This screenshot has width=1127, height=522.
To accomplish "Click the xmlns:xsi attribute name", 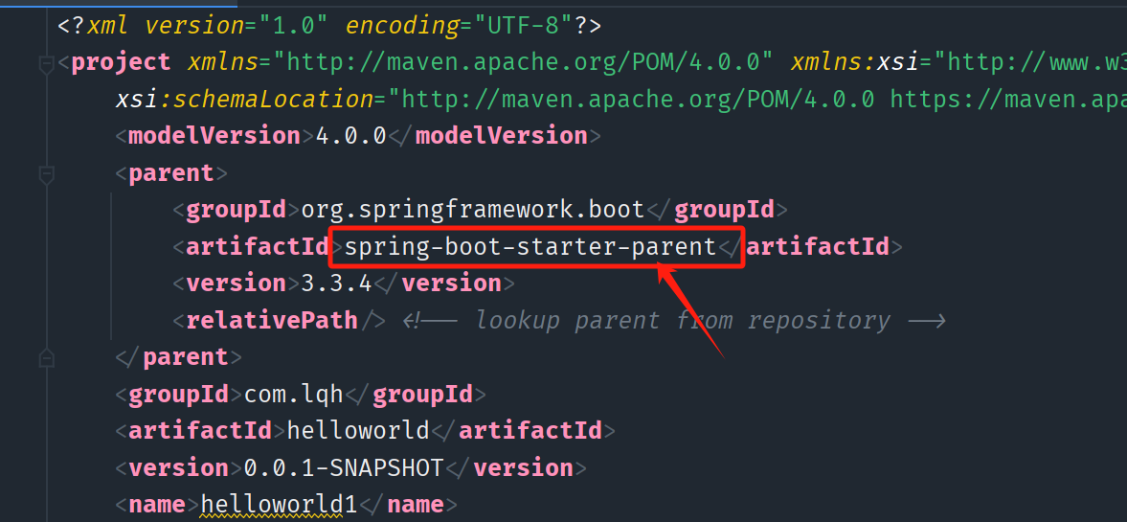I will 855,63.
